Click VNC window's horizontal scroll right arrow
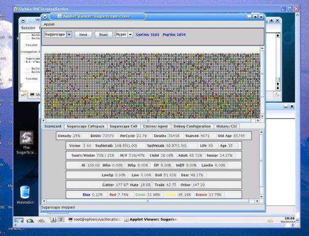The width and height of the screenshot is (309, 236). click(x=293, y=225)
